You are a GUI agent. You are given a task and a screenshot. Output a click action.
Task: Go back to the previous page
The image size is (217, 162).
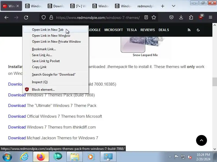coord(7,18)
